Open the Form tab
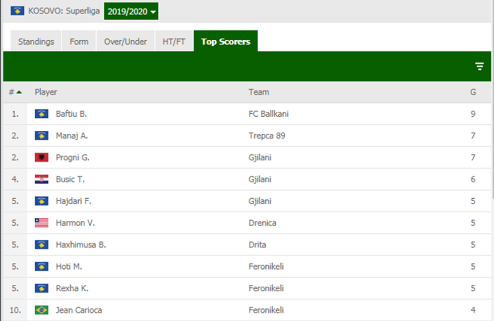The image size is (494, 321). 79,42
